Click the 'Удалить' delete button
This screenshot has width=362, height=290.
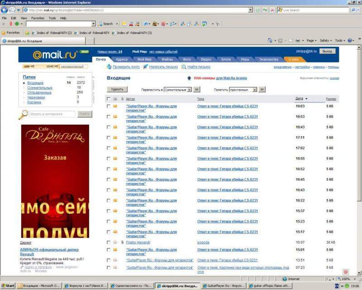(x=117, y=89)
